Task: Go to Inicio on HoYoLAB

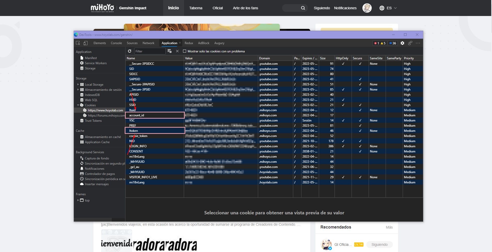Action: click(x=173, y=8)
